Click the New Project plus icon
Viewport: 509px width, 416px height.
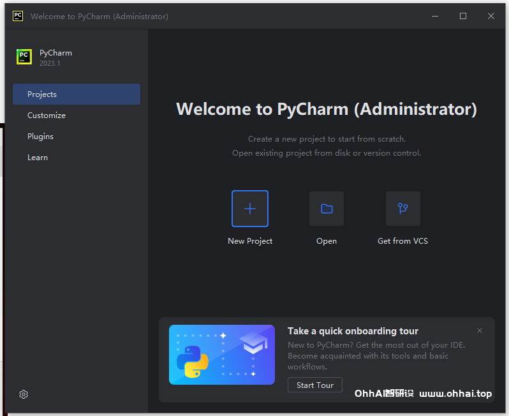coord(250,209)
